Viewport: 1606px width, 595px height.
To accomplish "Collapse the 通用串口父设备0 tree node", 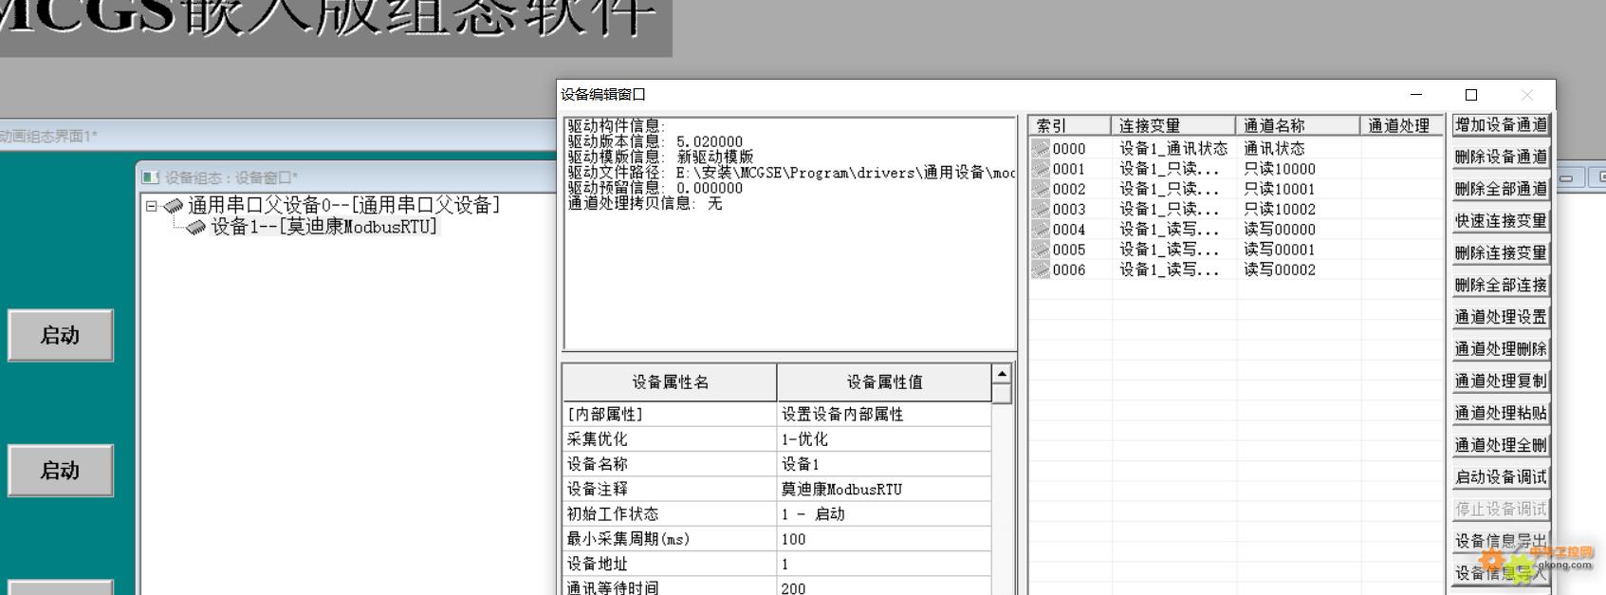I will click(152, 206).
